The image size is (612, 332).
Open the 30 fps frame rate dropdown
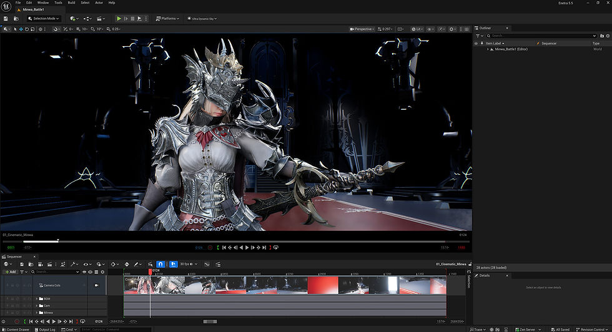pyautogui.click(x=189, y=264)
